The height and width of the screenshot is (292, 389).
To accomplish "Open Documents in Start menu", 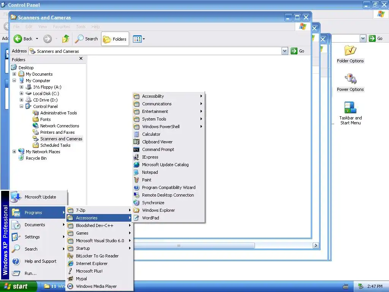I will tap(38, 225).
